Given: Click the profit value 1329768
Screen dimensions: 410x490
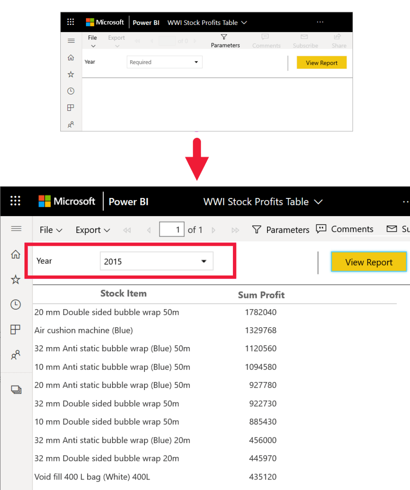Looking at the screenshot, I should pos(261,330).
